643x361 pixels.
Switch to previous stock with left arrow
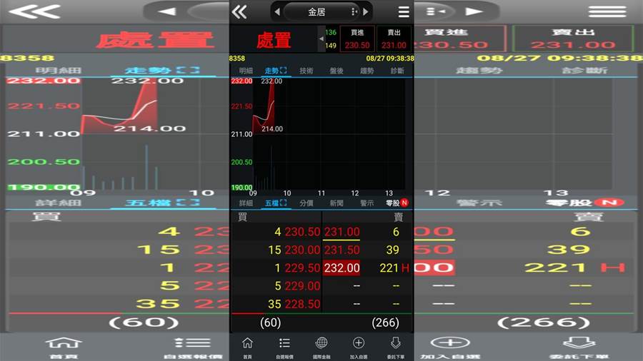[277, 12]
